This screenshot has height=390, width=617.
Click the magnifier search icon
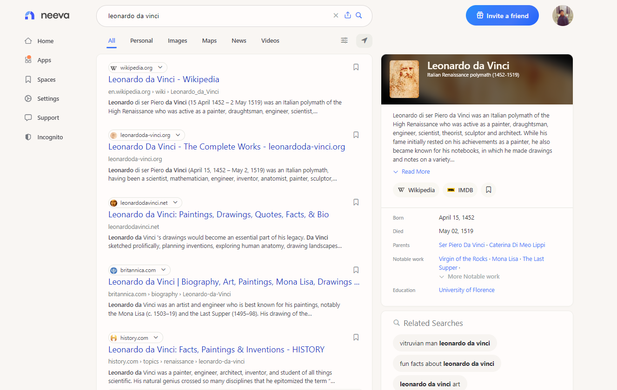[x=358, y=15]
